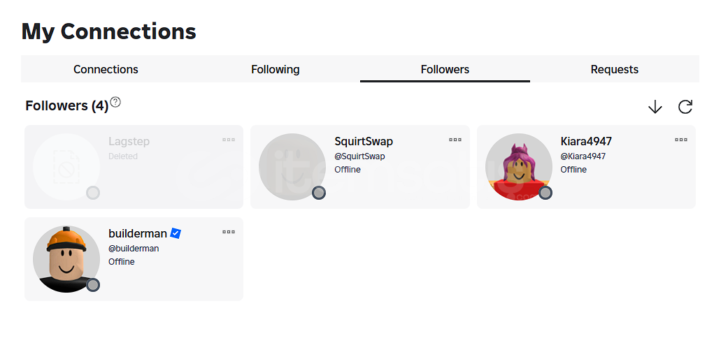This screenshot has height=352, width=714.
Task: Click Lagstep's status indicator dot
Action: pyautogui.click(x=93, y=193)
